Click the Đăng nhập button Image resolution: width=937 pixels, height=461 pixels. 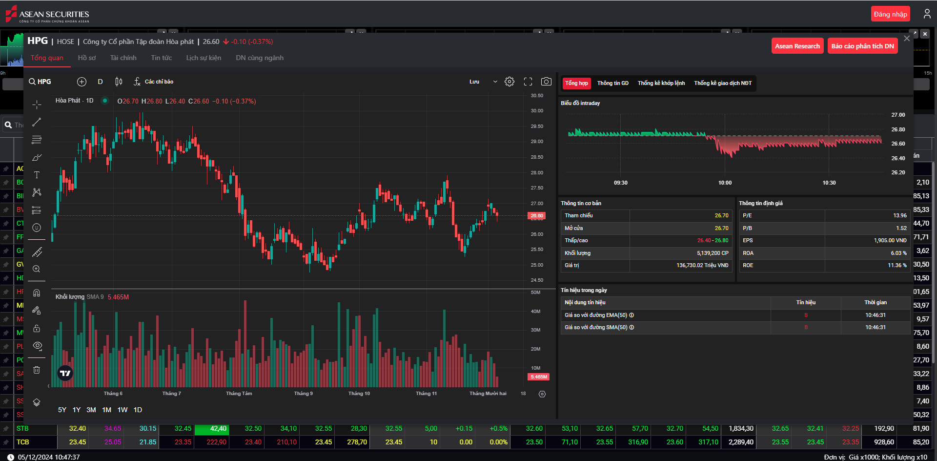pos(890,14)
